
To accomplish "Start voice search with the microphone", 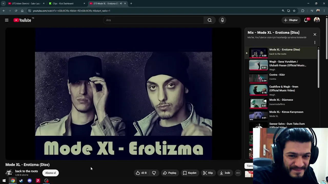I will (x=222, y=20).
